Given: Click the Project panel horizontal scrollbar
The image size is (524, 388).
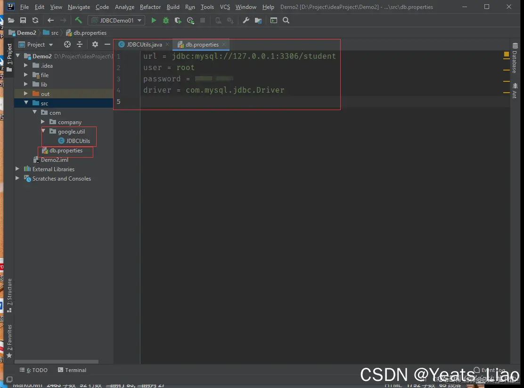Looking at the screenshot, I should (57, 362).
